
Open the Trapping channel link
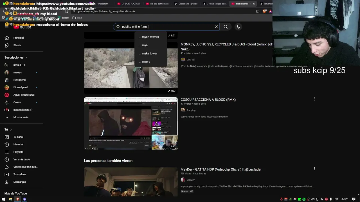(191, 110)
